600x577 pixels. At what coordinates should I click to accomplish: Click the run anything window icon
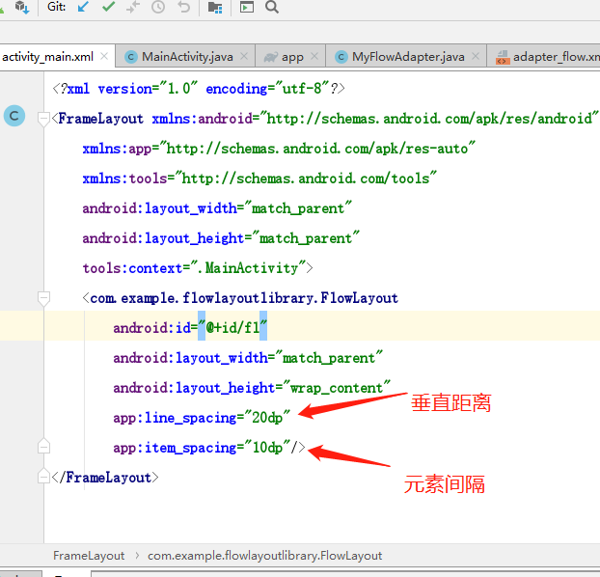tap(247, 7)
